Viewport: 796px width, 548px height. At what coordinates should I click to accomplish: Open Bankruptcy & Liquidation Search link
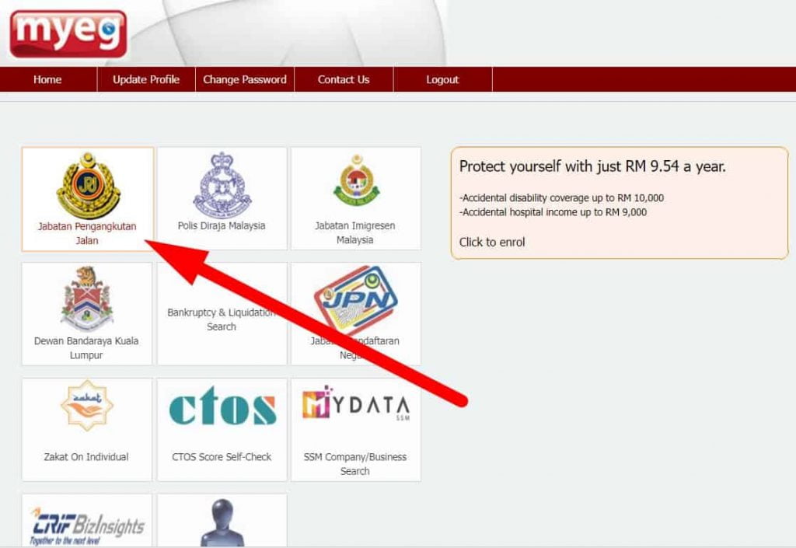click(x=222, y=319)
